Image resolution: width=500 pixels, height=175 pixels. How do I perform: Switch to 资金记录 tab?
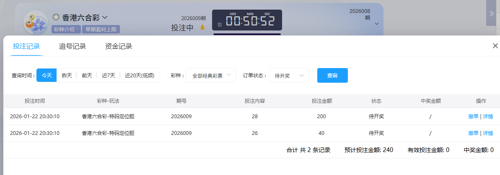(119, 46)
